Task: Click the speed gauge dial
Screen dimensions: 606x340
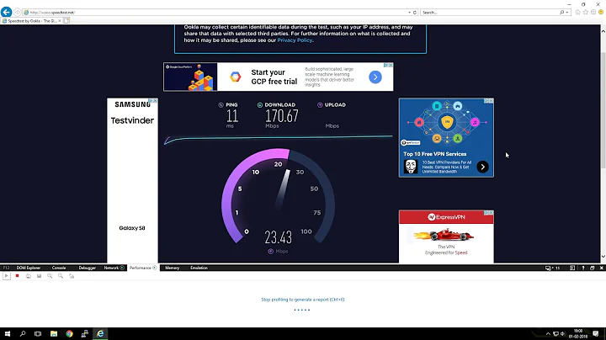Action: click(x=278, y=197)
